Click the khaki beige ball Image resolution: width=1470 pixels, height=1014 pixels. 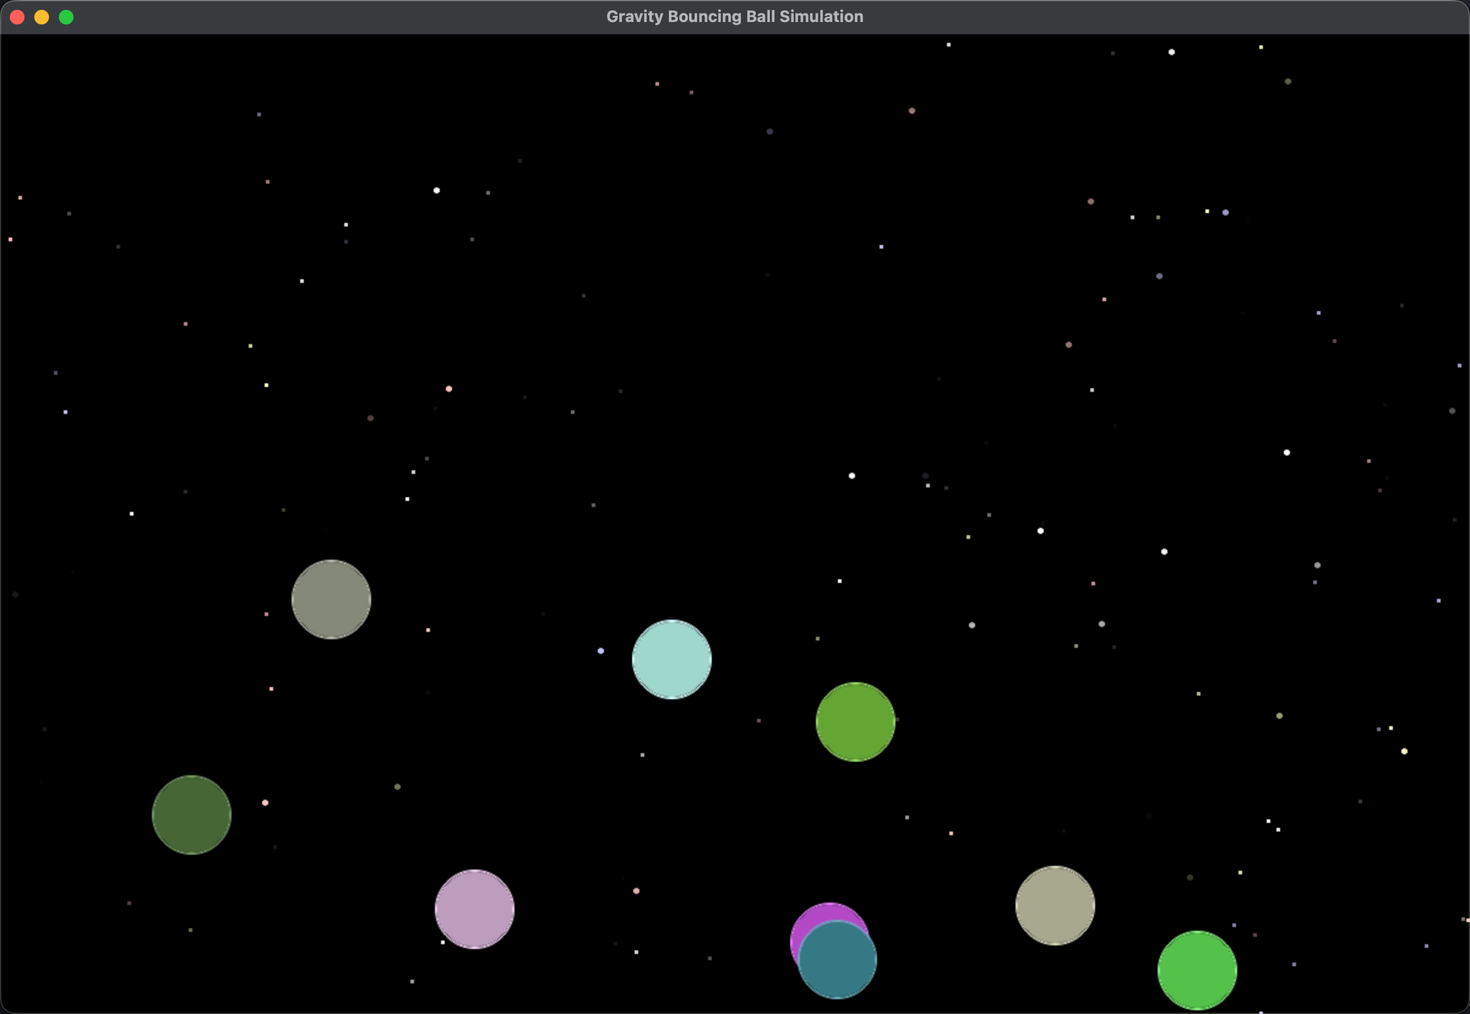coord(1054,905)
